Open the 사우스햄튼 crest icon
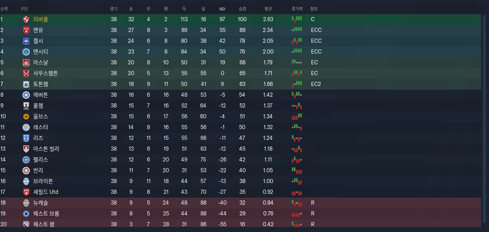Image resolution: width=489 pixels, height=232 pixels. (26, 73)
